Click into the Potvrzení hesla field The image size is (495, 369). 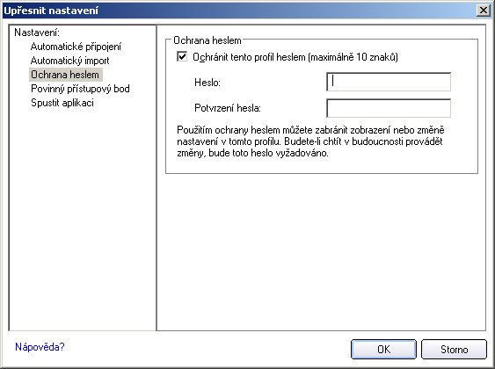389,108
